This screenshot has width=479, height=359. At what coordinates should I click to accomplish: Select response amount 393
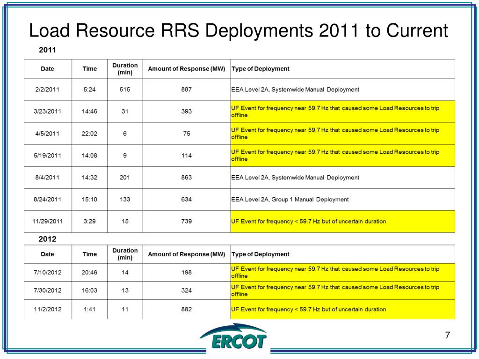(x=186, y=111)
